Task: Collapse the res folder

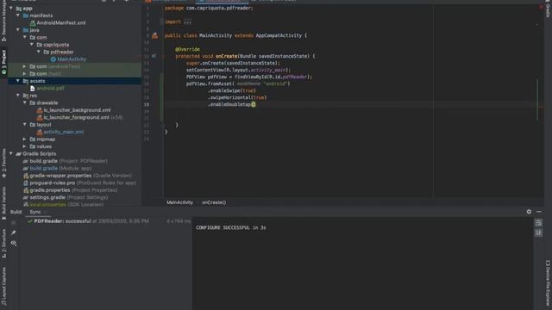Action: point(18,96)
